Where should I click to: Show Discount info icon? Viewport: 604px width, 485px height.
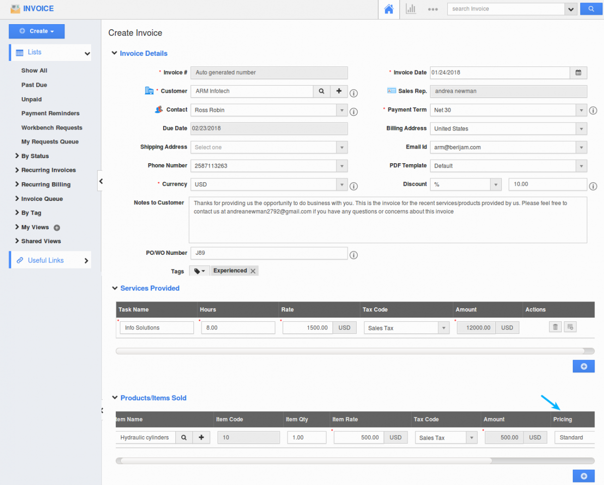(x=593, y=186)
